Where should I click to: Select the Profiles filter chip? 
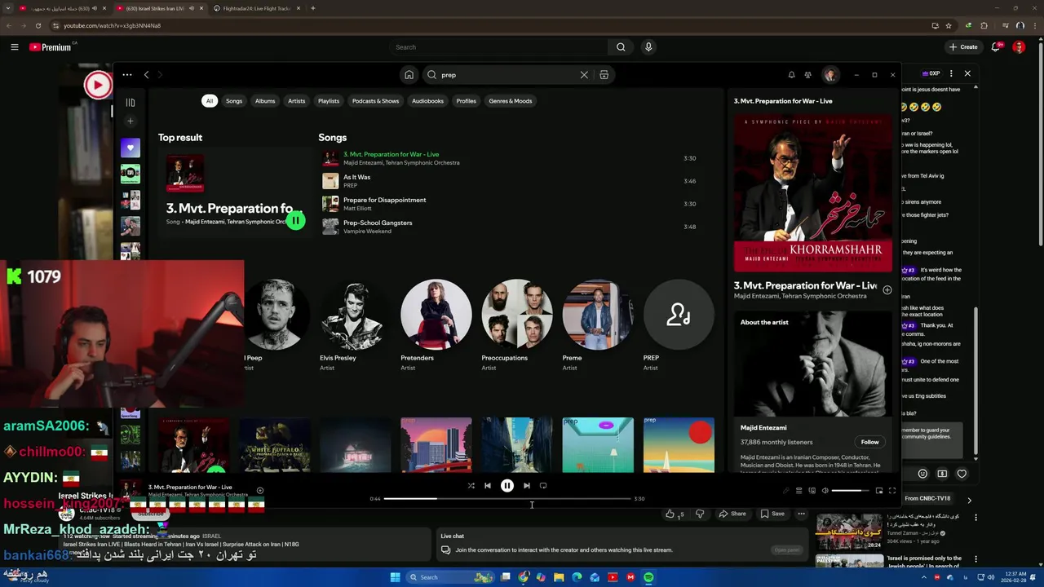point(466,101)
